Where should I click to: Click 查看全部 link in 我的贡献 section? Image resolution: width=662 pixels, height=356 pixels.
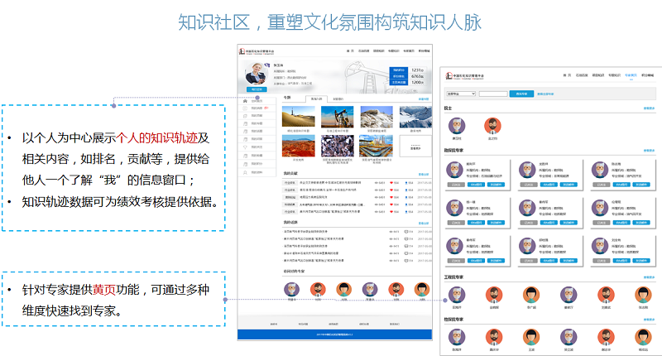tap(424, 174)
